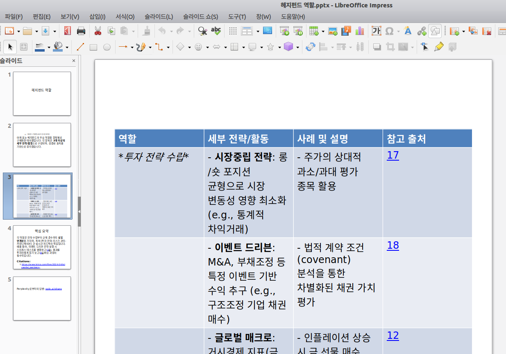Duplicate slide icon
Viewport: 506px width, 354px height.
pos(473,31)
